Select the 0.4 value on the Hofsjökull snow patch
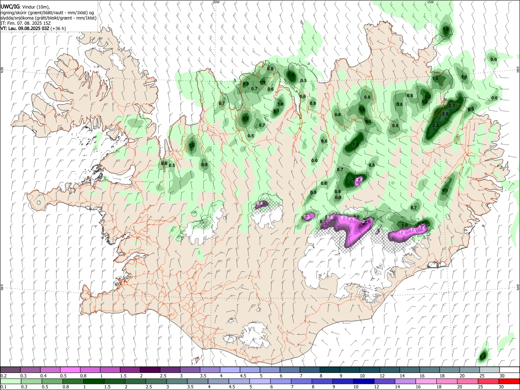 click(x=260, y=203)
